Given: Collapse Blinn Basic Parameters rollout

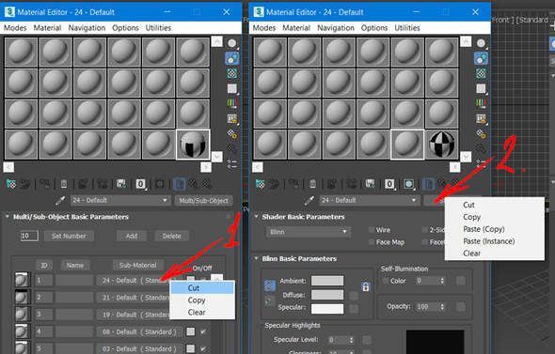Looking at the screenshot, I should coord(256,258).
